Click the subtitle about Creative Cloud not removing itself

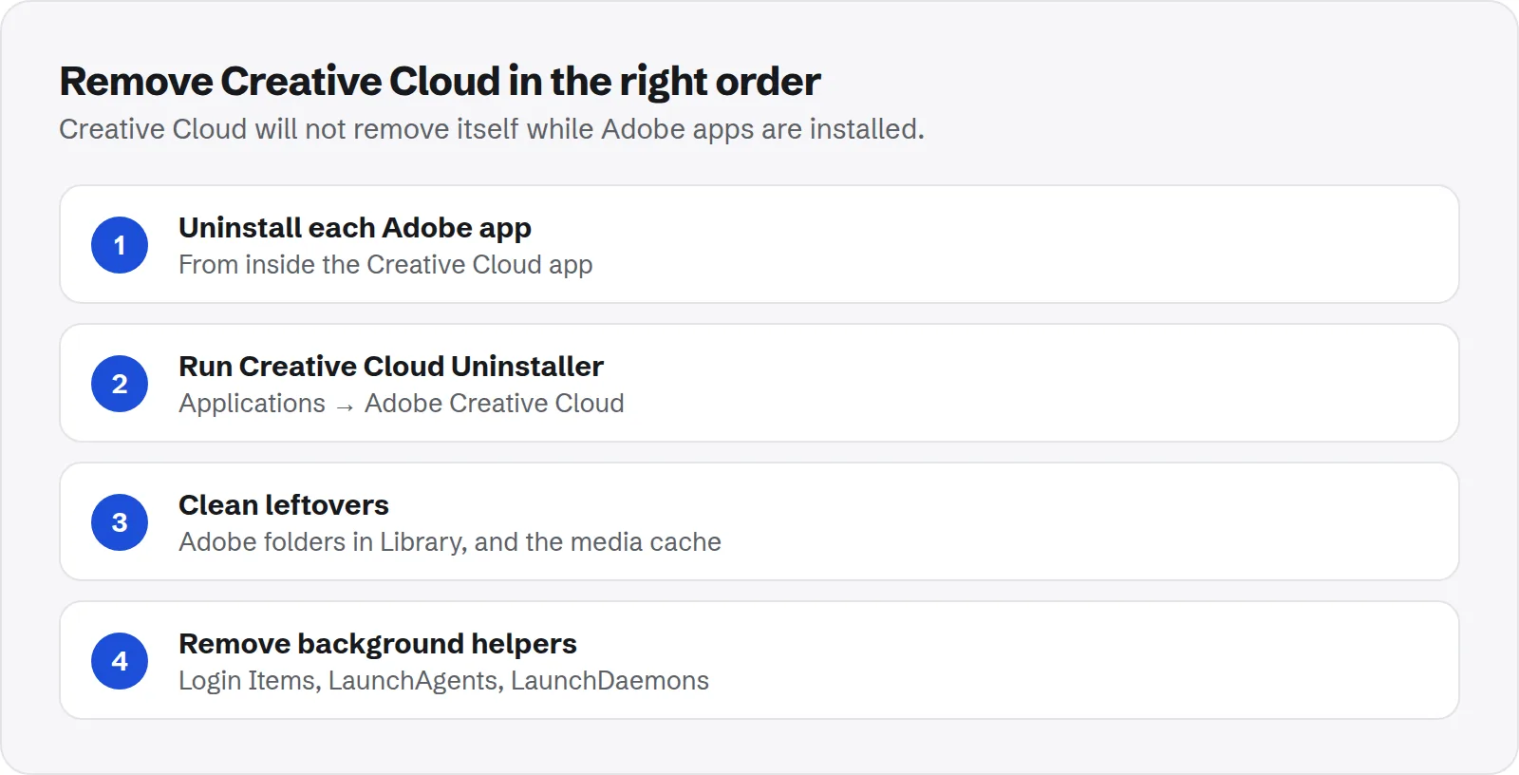coord(492,129)
